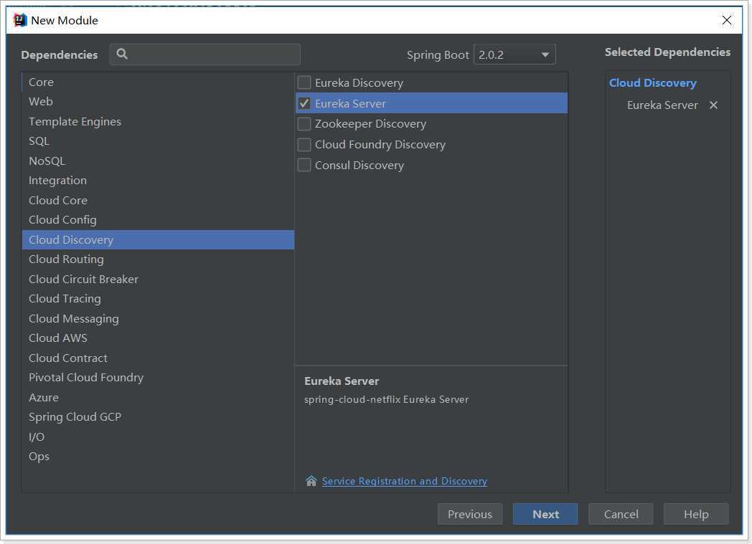Click the Previous button
Viewport: 752px width, 544px height.
click(470, 514)
